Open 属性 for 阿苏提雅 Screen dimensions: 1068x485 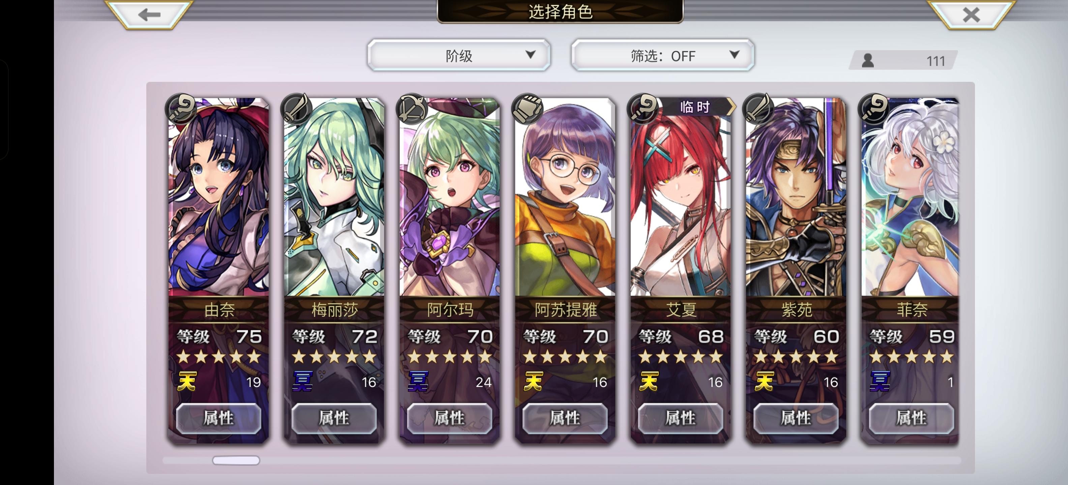(565, 418)
